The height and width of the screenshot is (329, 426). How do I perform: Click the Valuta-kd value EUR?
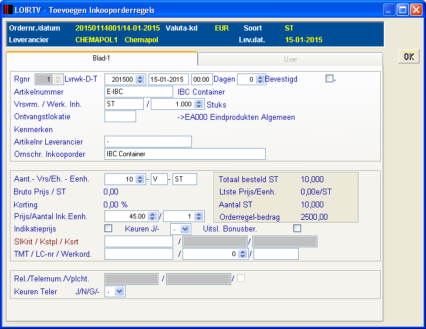coord(222,28)
